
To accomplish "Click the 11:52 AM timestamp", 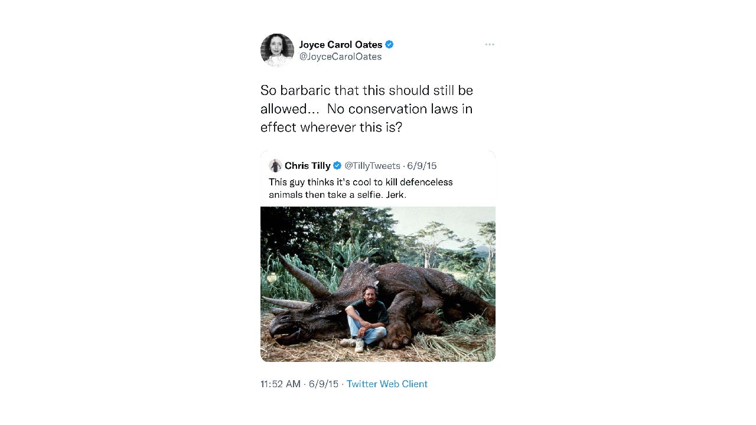I will point(281,384).
